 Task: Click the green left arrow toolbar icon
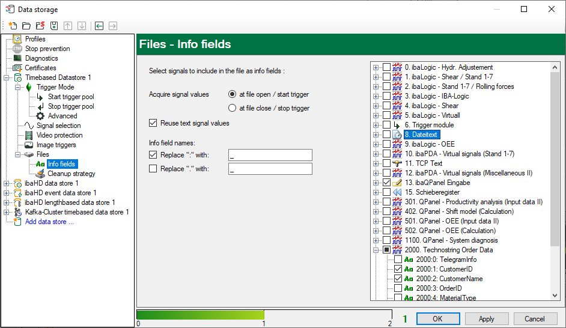coord(99,26)
